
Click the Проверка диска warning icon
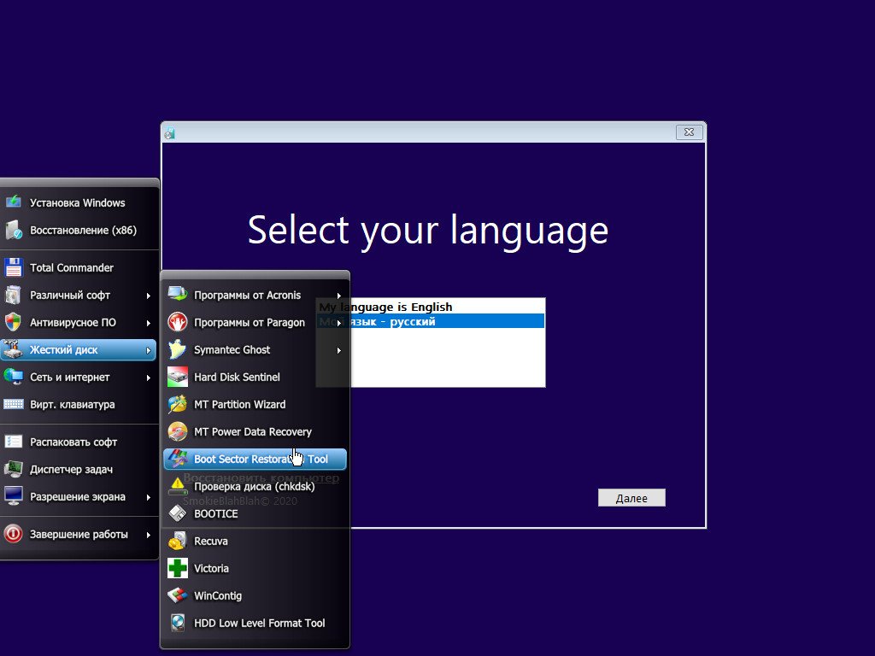178,486
